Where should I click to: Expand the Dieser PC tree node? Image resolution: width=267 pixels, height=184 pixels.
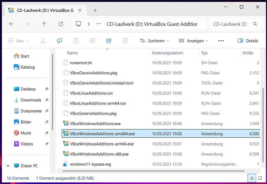click(8, 166)
